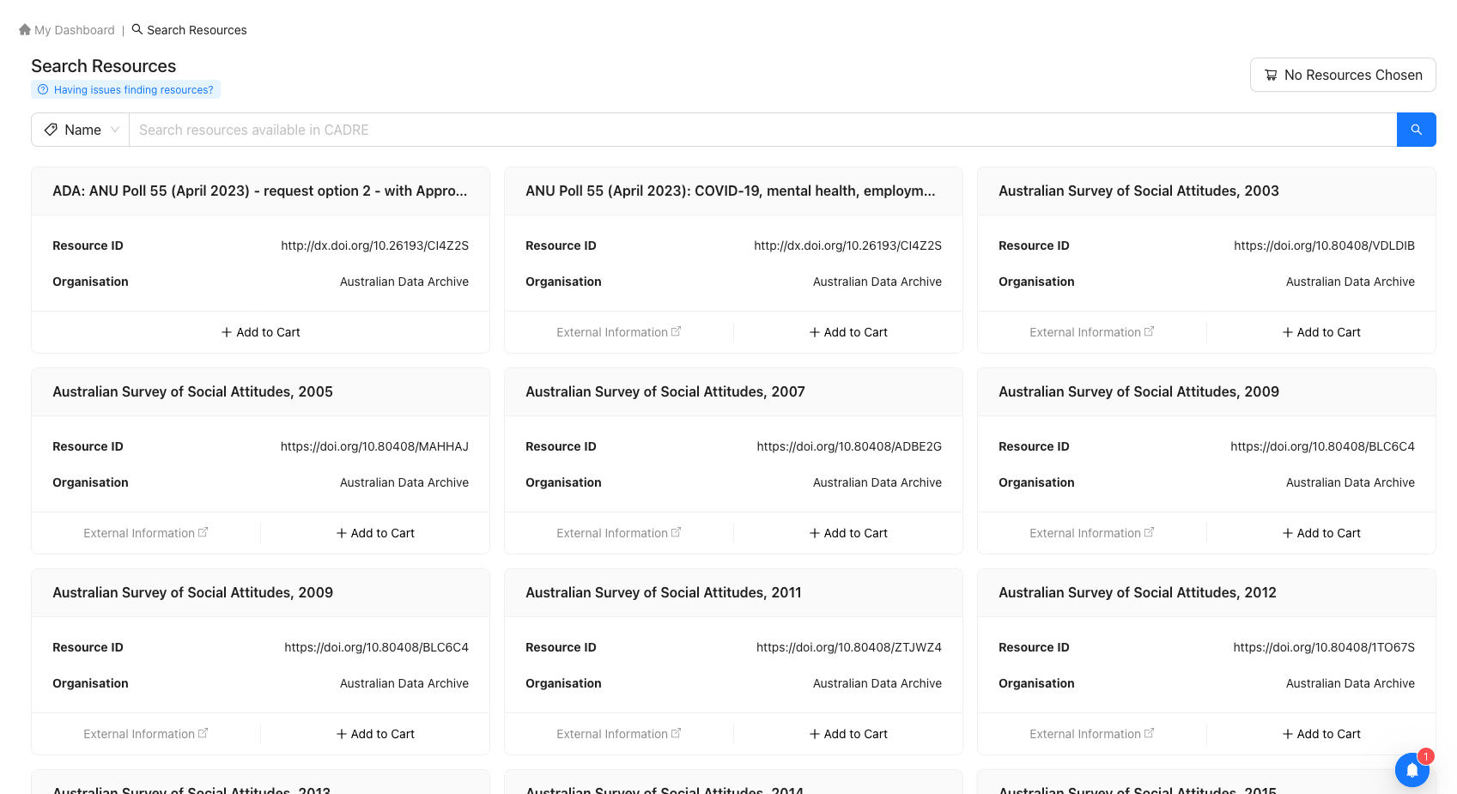The width and height of the screenshot is (1457, 794).
Task: Click card title Australian Survey of Social Attitudes, 2011
Action: 664,592
